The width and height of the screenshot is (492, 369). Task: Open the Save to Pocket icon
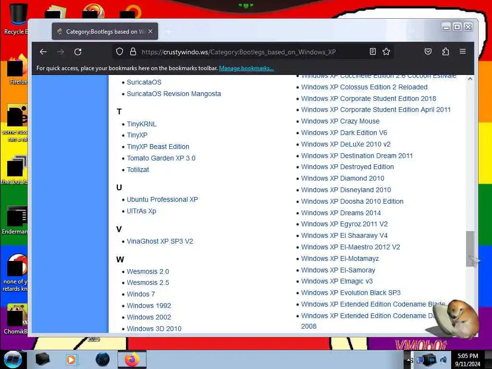[x=428, y=52]
